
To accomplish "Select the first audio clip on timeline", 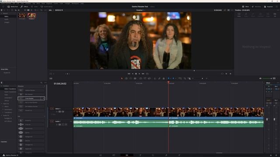I will point(121,123).
